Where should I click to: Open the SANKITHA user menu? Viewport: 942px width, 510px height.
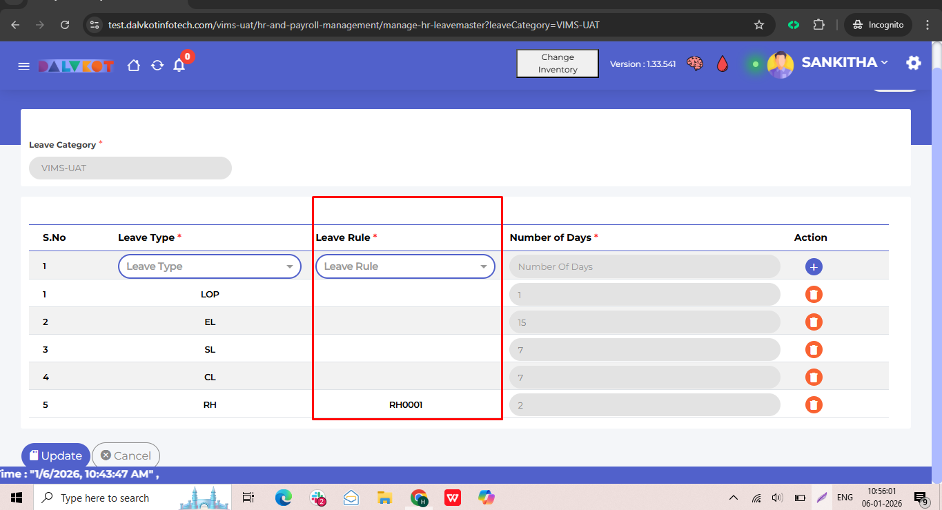coord(843,63)
